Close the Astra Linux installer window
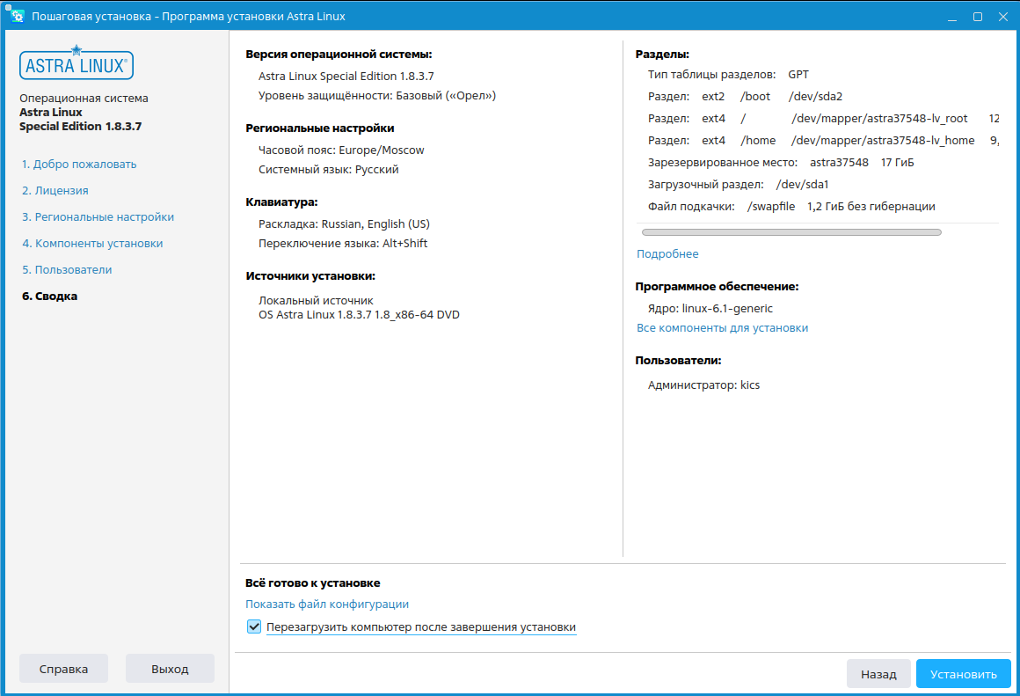 tap(1003, 17)
